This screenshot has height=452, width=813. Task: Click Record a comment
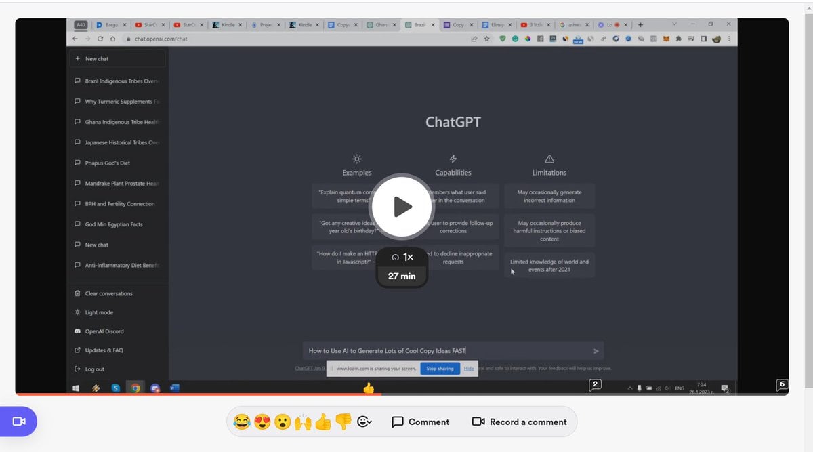point(520,422)
